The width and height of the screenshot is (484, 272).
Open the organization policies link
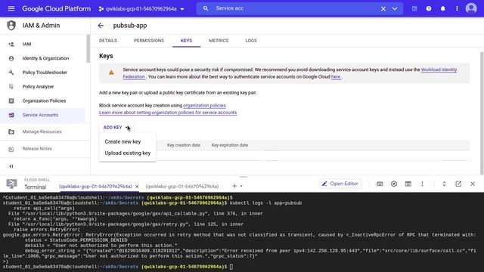click(204, 106)
